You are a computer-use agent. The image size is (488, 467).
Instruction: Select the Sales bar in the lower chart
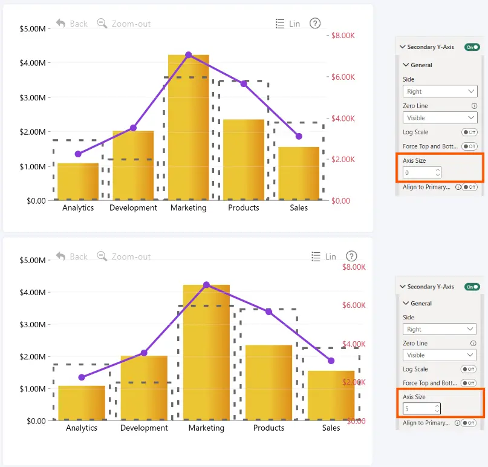pos(331,396)
